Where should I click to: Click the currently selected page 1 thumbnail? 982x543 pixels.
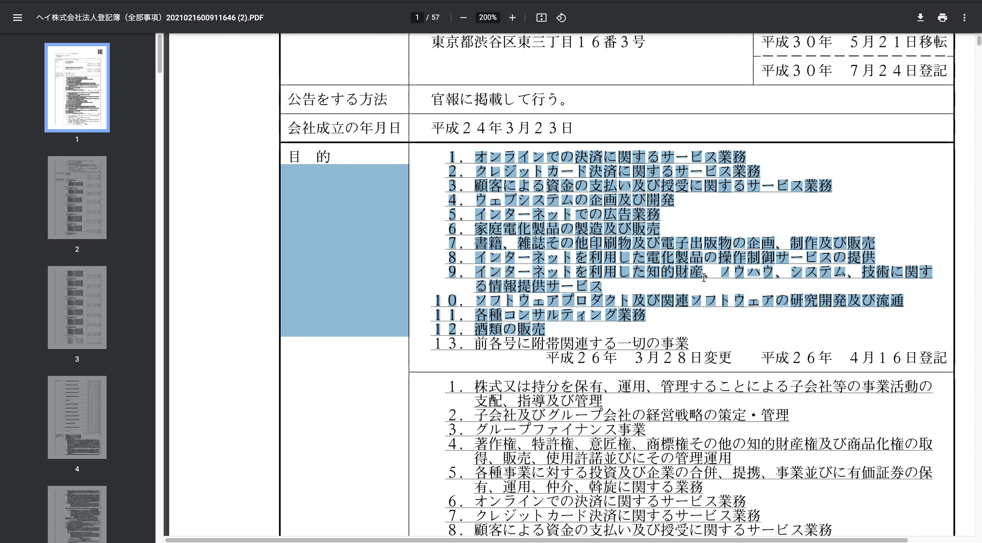[76, 87]
